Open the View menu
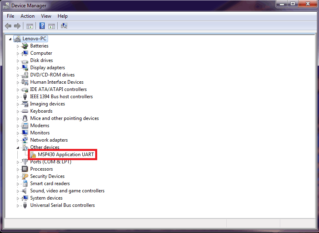 (46, 16)
